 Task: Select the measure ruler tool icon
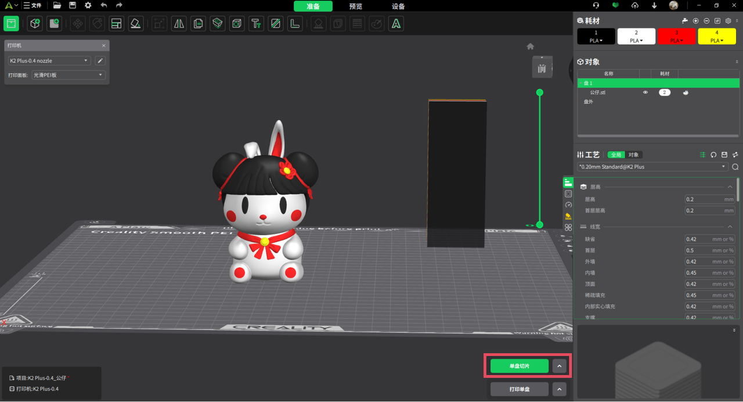(295, 24)
